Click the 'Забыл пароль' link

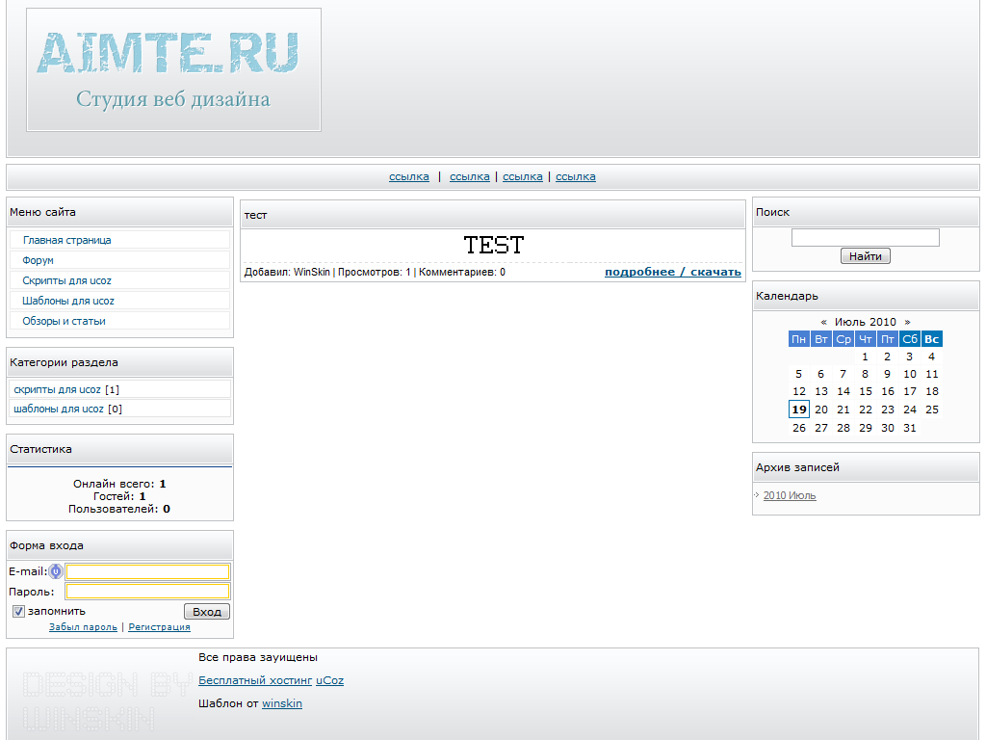point(83,626)
